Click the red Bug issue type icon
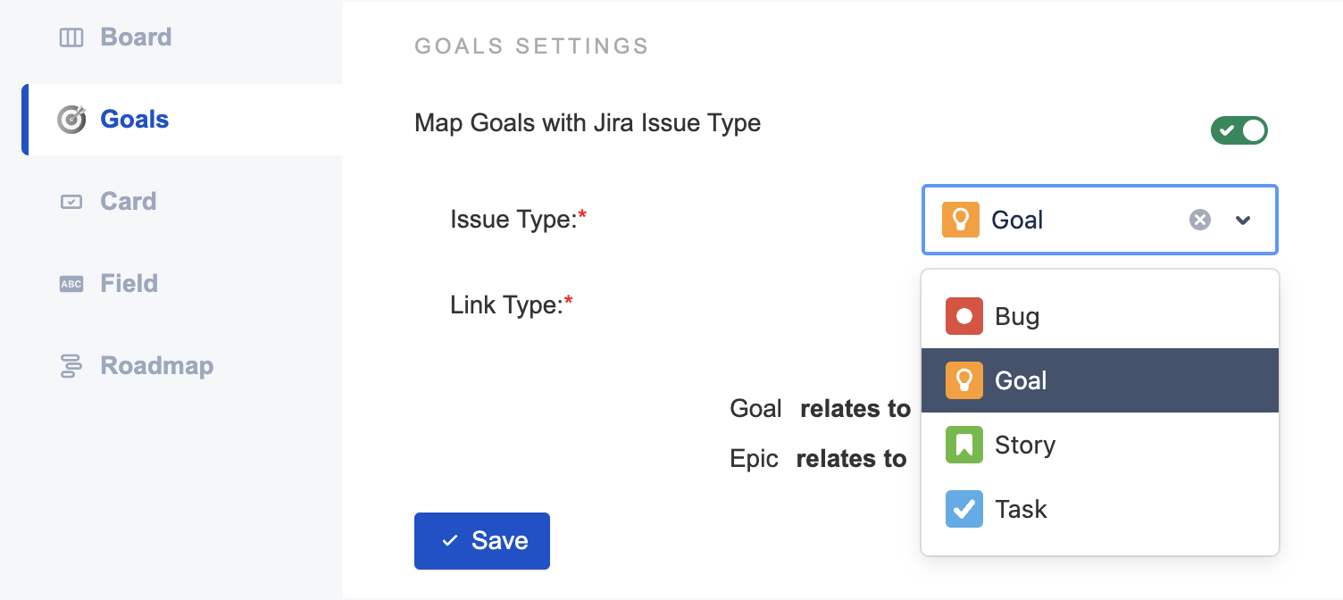Viewport: 1343px width, 600px height. coord(964,316)
